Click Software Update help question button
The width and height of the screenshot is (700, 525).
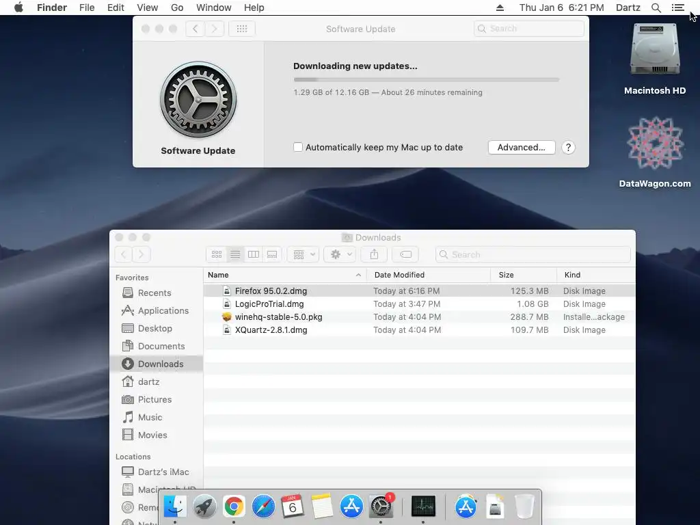pos(568,148)
